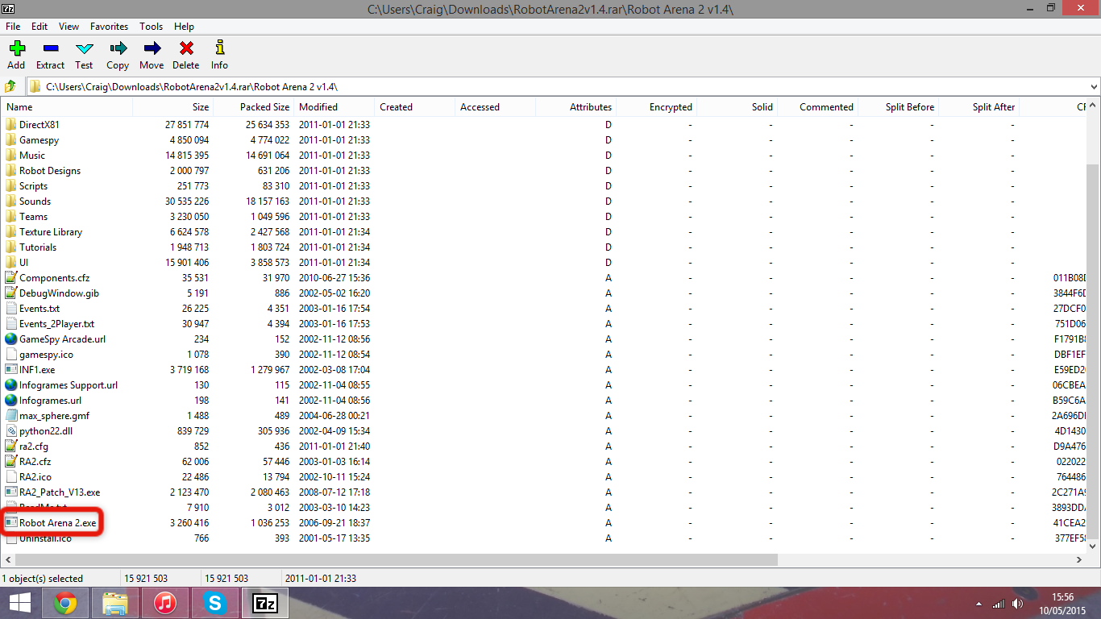This screenshot has height=619, width=1101.
Task: Select the Gamespy folder icon
Action: click(x=10, y=140)
